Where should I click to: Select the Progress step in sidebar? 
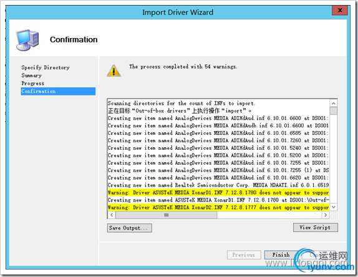coord(32,84)
